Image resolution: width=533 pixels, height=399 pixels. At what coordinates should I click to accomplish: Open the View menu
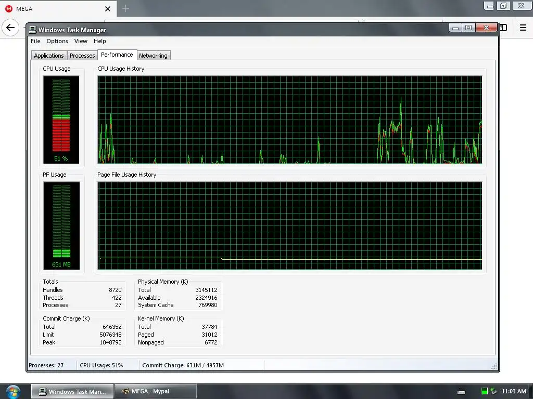(x=81, y=41)
